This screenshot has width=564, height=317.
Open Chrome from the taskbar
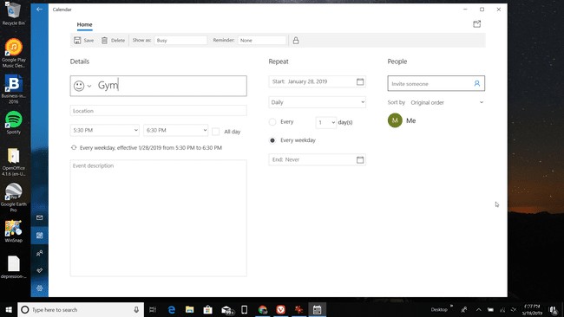point(263,309)
